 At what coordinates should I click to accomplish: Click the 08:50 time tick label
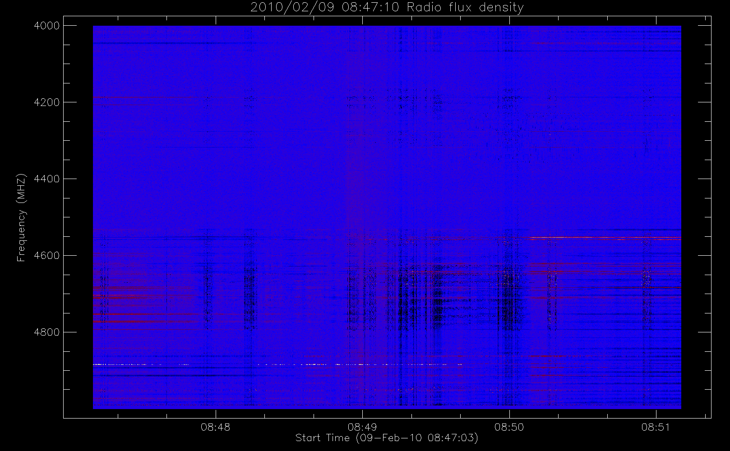[x=509, y=427]
